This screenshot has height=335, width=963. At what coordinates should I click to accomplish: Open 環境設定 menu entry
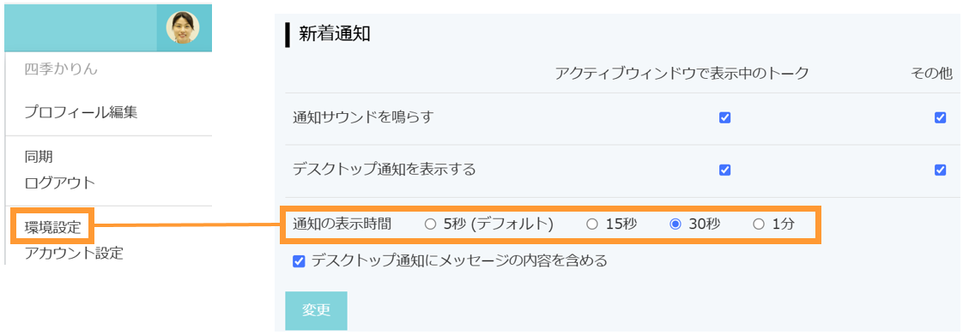pyautogui.click(x=53, y=226)
